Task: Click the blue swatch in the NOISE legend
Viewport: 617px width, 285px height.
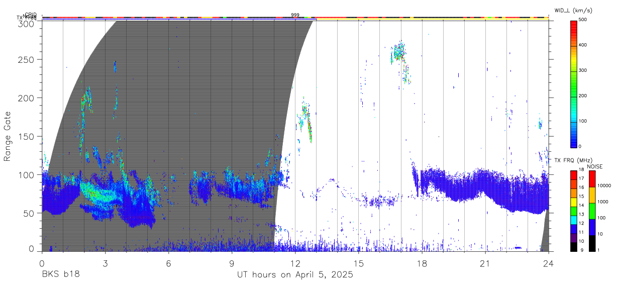Action: [591, 227]
